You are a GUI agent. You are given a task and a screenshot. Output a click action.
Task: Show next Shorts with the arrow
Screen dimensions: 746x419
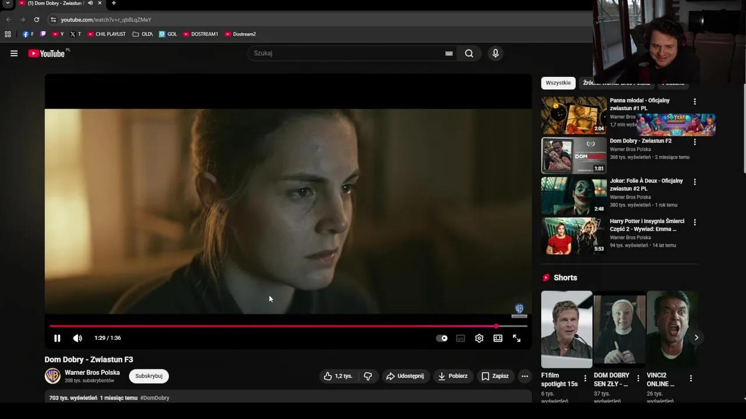[696, 338]
